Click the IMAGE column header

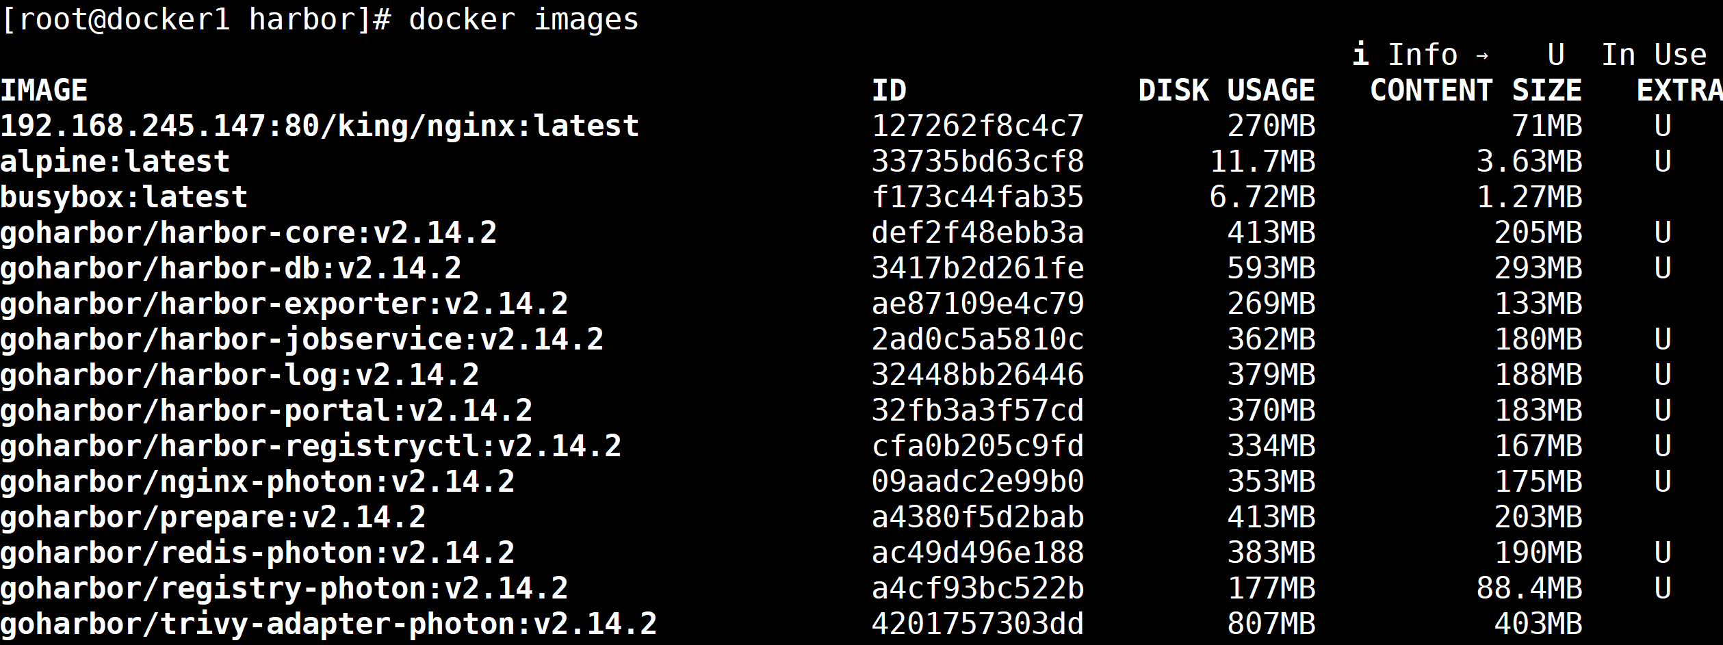pyautogui.click(x=44, y=90)
